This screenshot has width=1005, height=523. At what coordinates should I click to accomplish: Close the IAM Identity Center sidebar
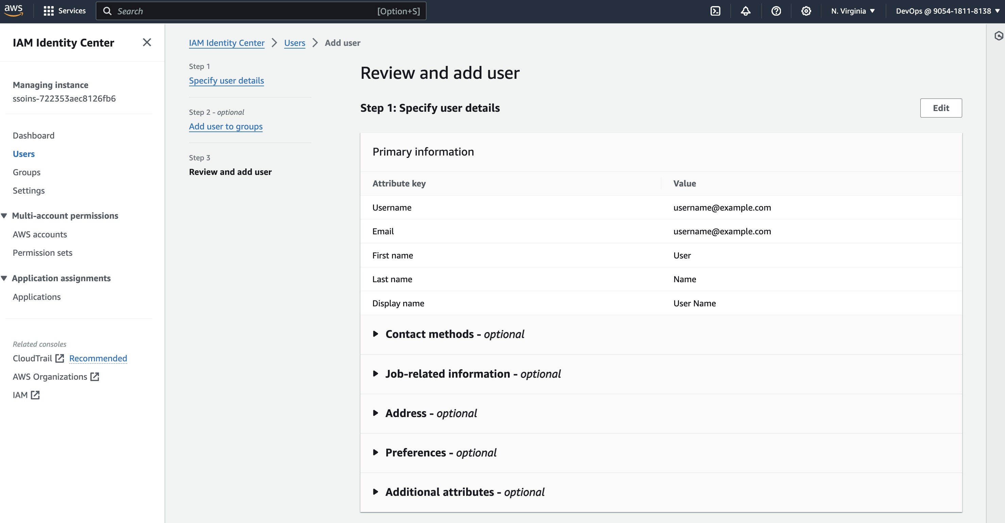point(147,42)
